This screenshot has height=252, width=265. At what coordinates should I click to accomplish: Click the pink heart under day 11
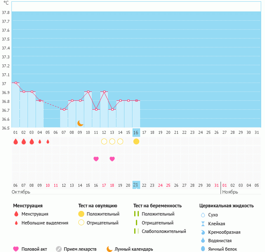[96, 159]
